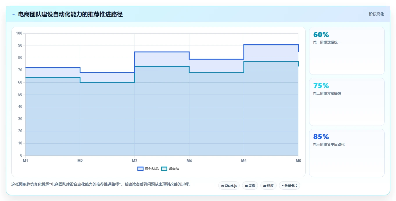This screenshot has height=201, width=396.
Task: Click the M3 x-axis label
Action: [x=135, y=161]
